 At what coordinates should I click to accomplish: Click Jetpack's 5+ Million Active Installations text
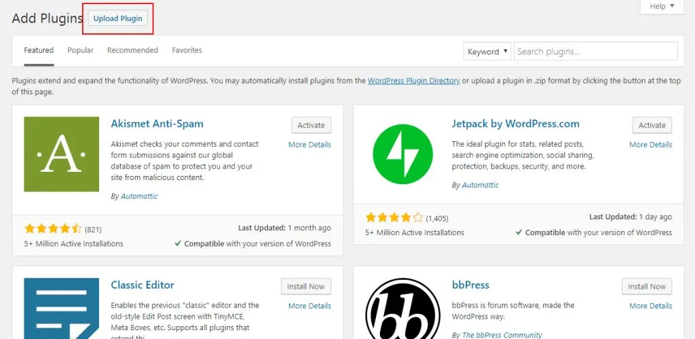point(415,232)
